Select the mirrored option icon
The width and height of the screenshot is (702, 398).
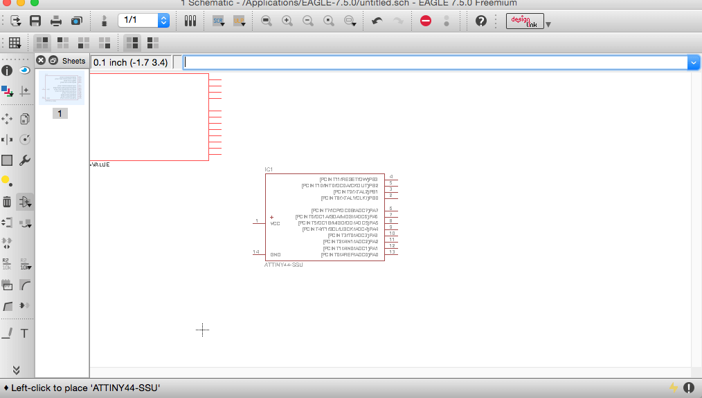click(x=153, y=43)
